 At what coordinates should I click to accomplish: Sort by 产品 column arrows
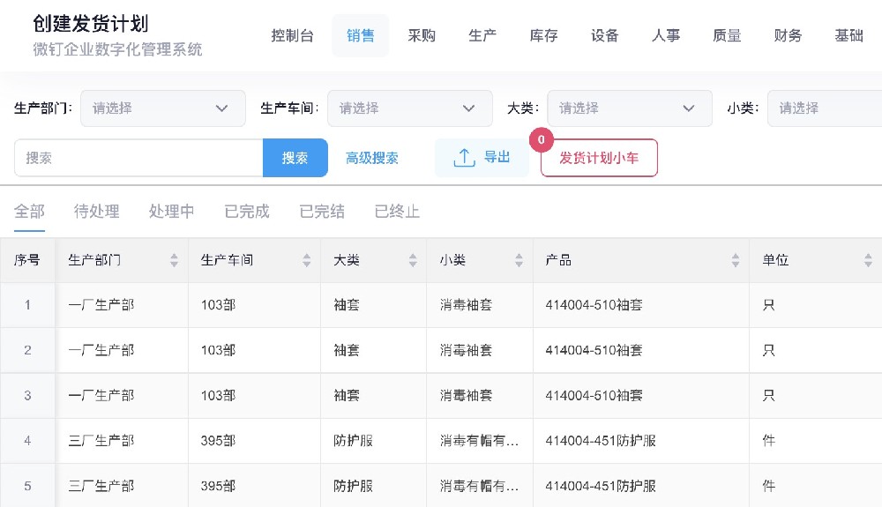736,260
